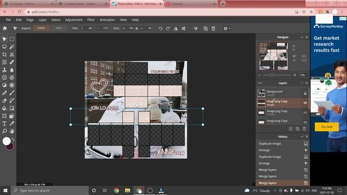Open Layers panel three-dots options menu

[260, 83]
